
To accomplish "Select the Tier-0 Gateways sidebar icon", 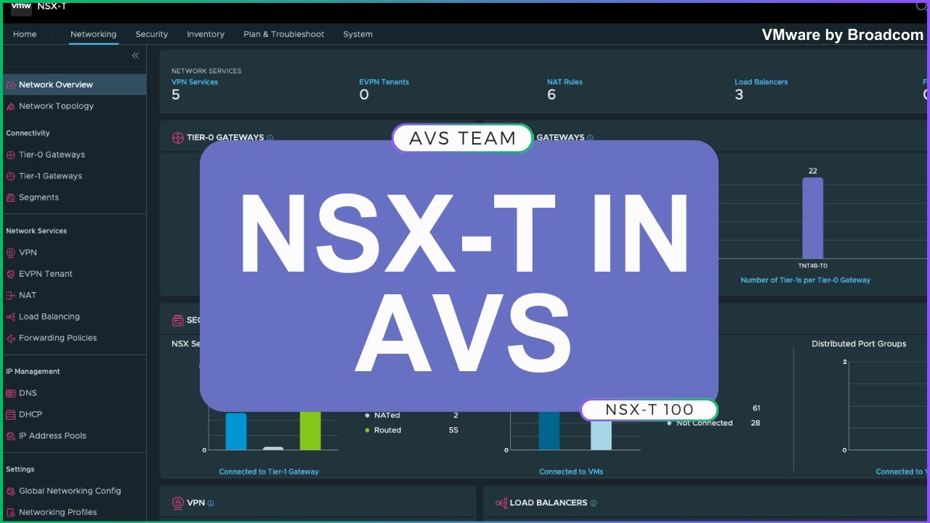I will point(11,155).
